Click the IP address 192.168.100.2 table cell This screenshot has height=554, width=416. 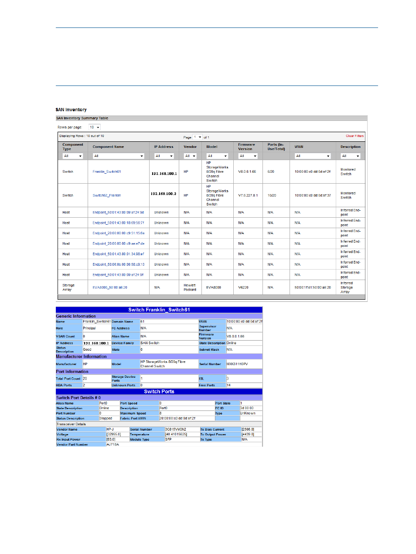click(x=164, y=194)
